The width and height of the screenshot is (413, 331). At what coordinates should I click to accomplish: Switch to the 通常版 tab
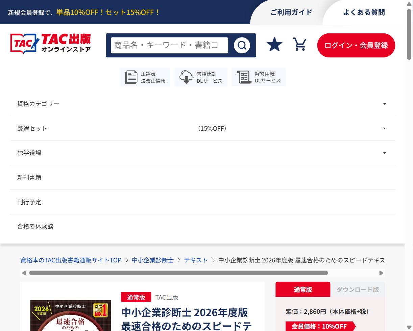[303, 289]
